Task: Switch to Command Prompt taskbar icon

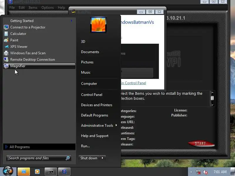Action: [x=51, y=172]
